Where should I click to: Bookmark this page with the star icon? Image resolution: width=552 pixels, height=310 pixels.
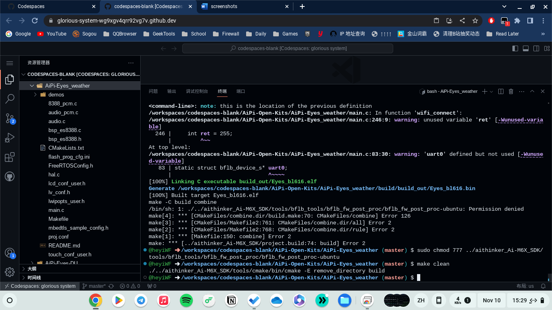click(x=475, y=21)
